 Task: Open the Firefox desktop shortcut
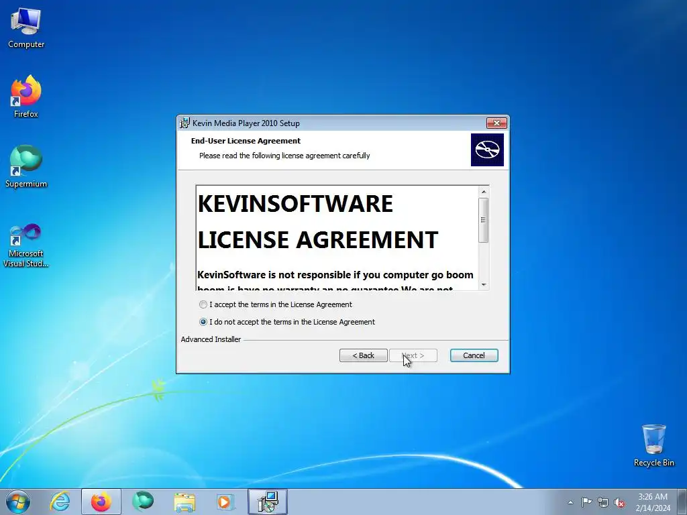26,97
